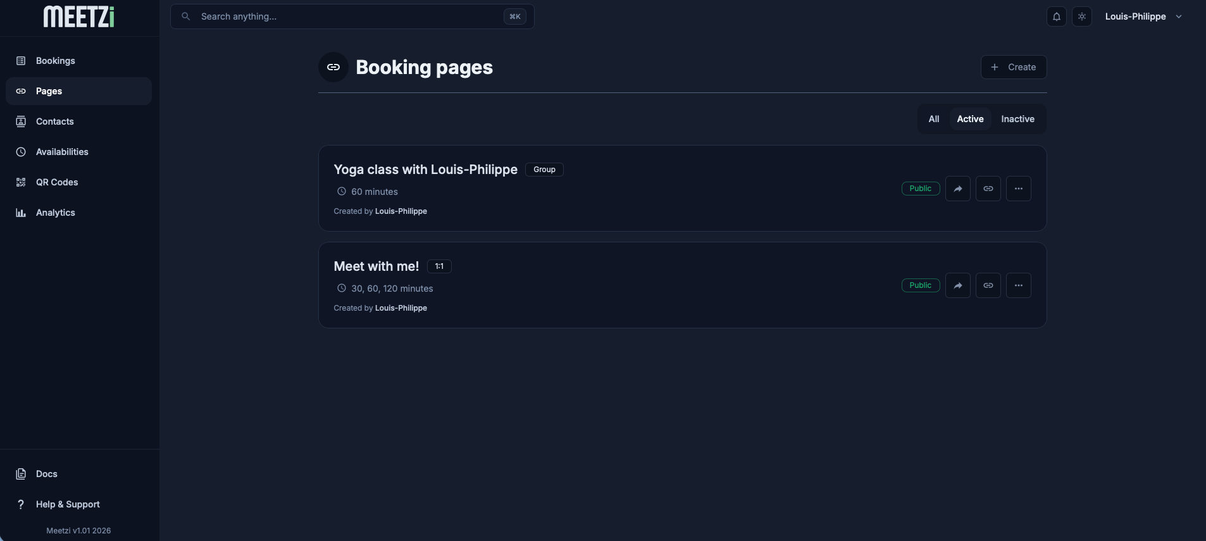Switch to the Inactive filter tab
Image resolution: width=1206 pixels, height=541 pixels.
1017,119
